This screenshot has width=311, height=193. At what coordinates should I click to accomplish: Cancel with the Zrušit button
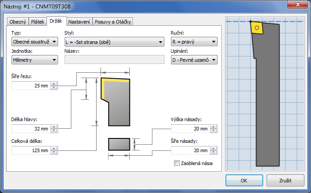[x=285, y=180]
